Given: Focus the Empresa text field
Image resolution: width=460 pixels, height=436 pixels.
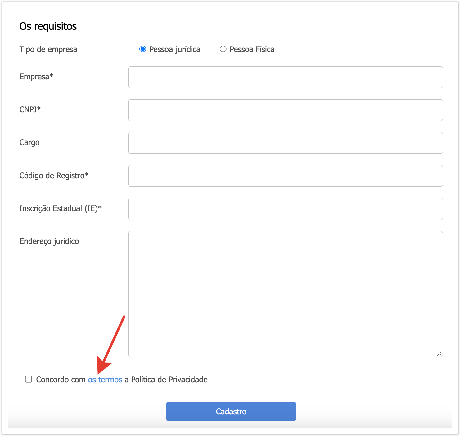Looking at the screenshot, I should tap(285, 77).
